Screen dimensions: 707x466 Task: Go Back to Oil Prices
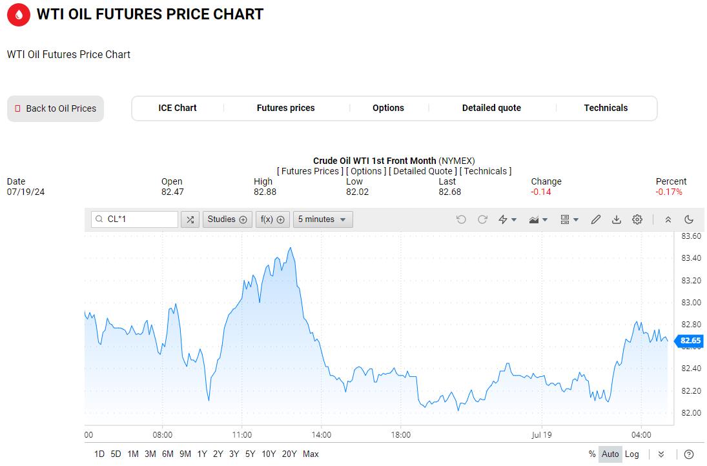(x=56, y=108)
